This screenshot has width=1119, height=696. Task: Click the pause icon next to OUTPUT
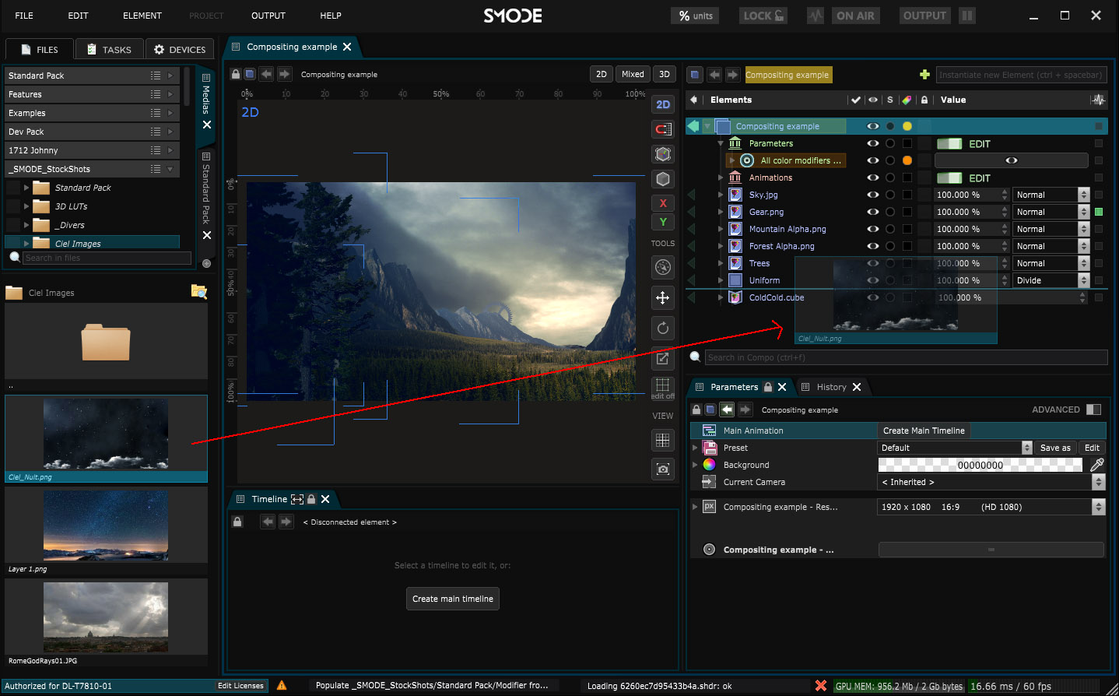(966, 16)
